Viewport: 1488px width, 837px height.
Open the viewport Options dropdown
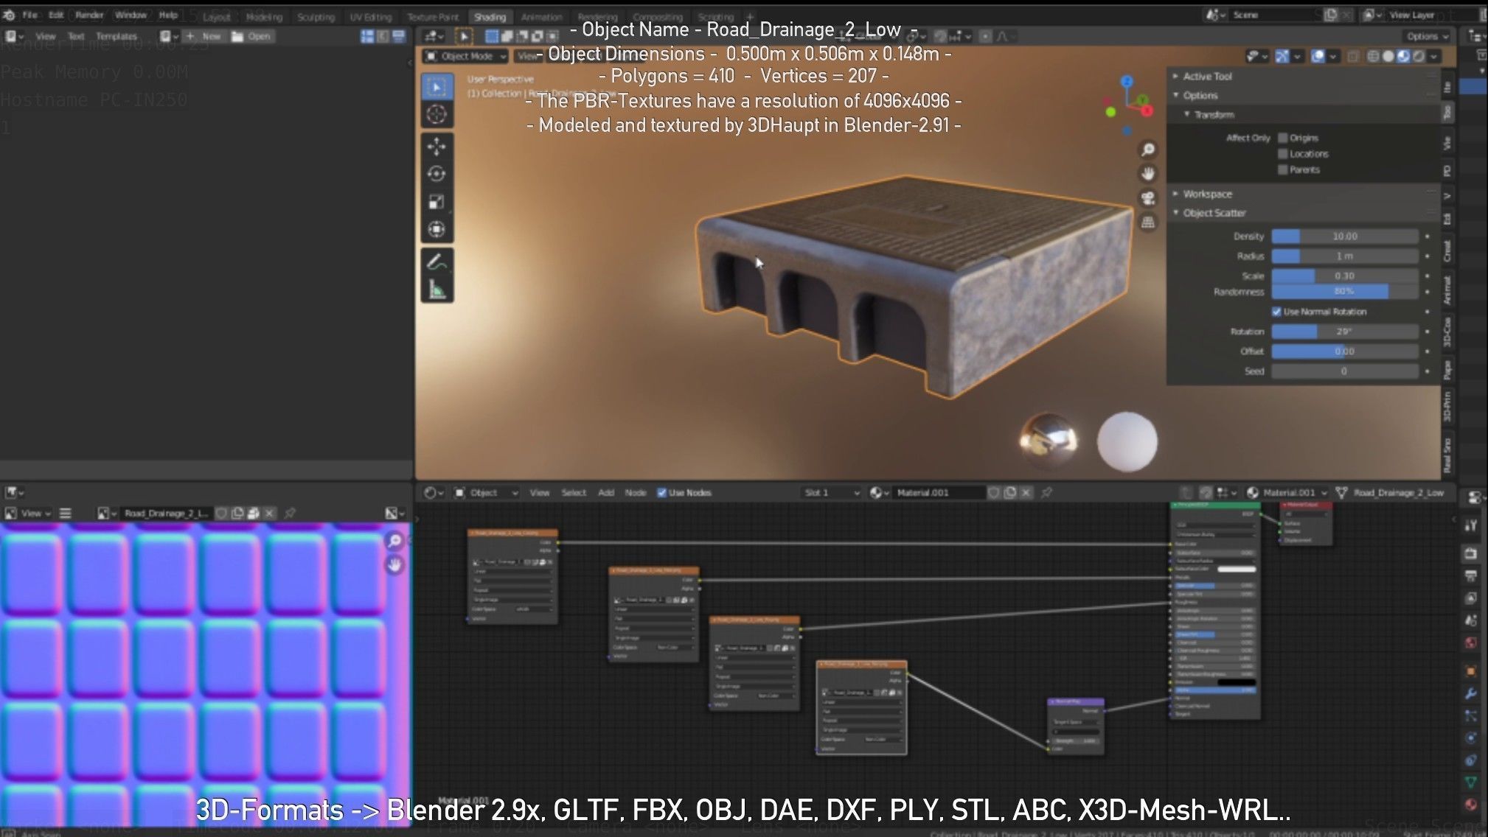pyautogui.click(x=1428, y=36)
